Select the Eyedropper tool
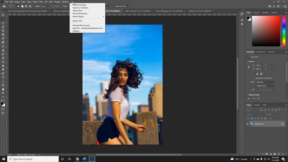The width and height of the screenshot is (288, 162). 3,38
